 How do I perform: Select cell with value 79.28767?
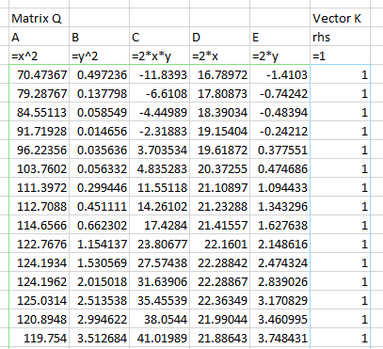39,93
